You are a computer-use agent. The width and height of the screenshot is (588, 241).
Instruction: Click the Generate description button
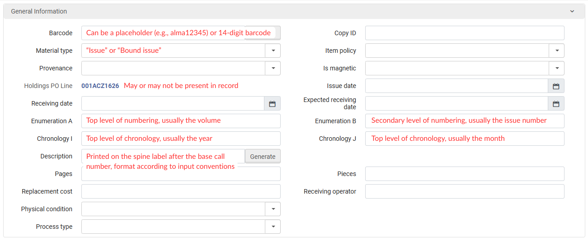click(x=263, y=156)
